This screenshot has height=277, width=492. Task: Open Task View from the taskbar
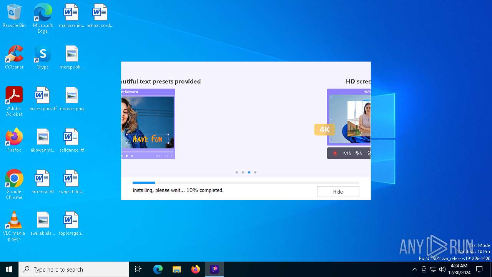(x=138, y=269)
